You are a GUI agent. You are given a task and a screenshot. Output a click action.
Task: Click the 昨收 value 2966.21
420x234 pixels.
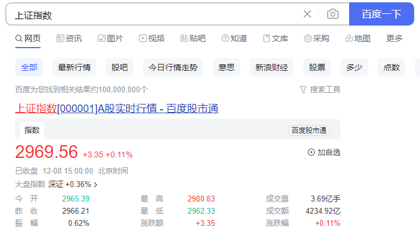76,211
